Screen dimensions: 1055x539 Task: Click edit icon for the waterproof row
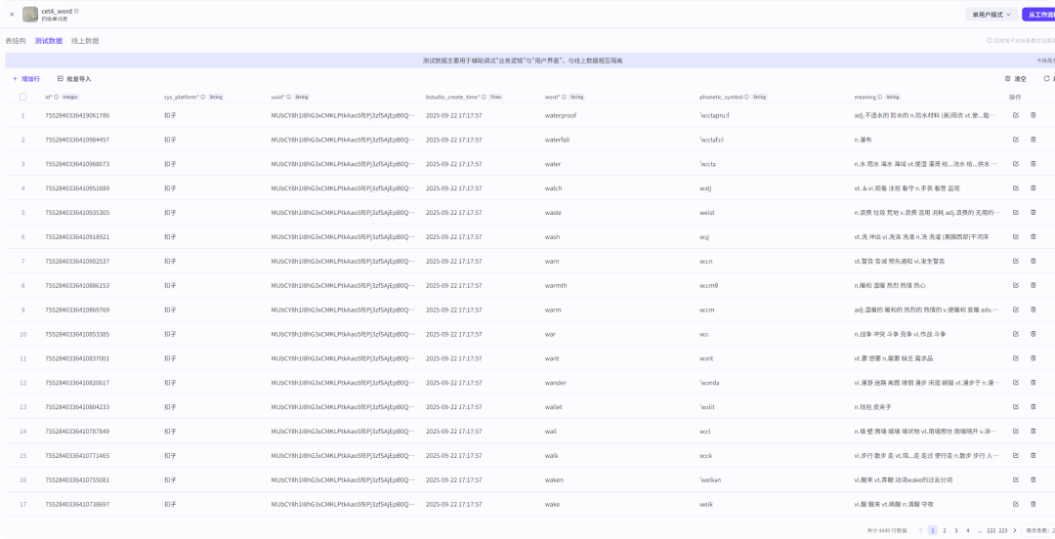click(1016, 115)
